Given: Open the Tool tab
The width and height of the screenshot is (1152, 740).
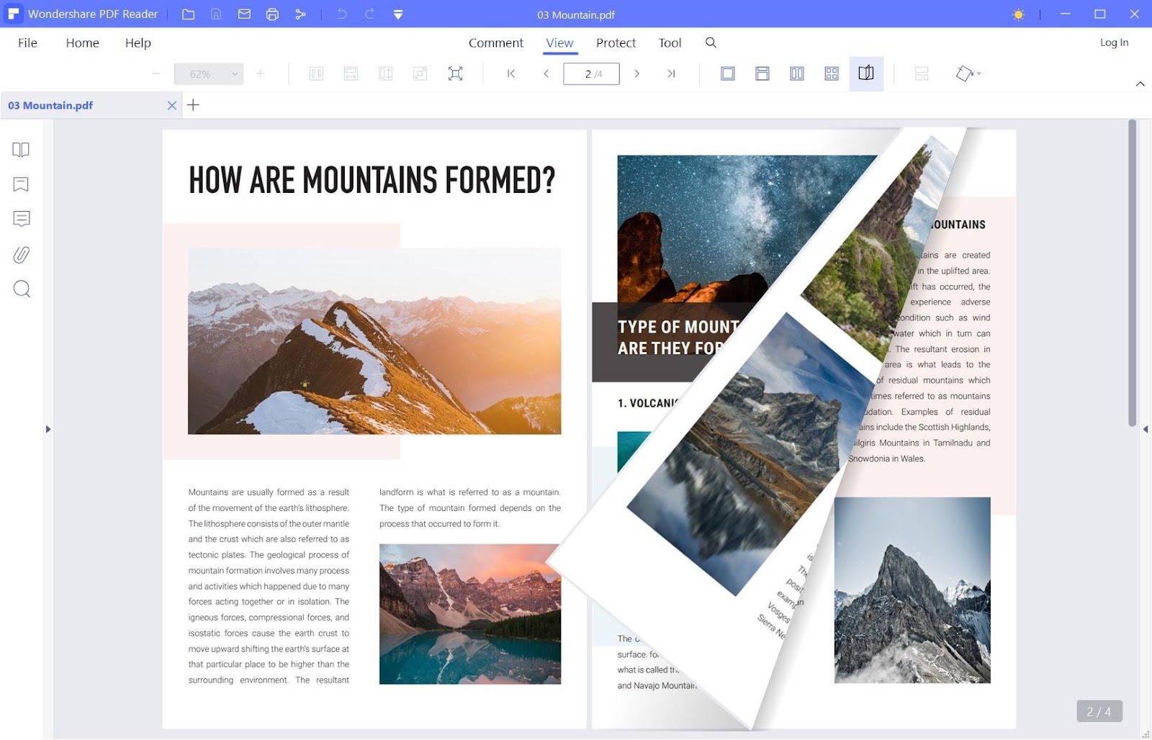Looking at the screenshot, I should click(670, 42).
